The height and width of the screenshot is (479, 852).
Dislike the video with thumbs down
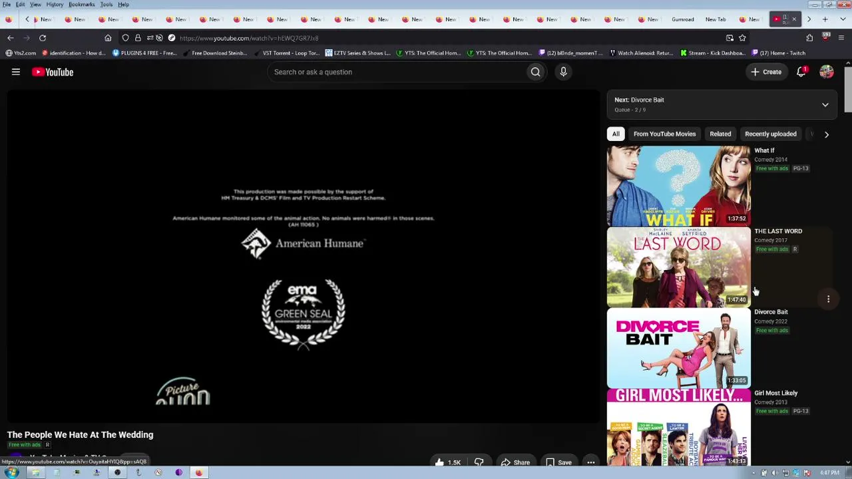coord(479,462)
